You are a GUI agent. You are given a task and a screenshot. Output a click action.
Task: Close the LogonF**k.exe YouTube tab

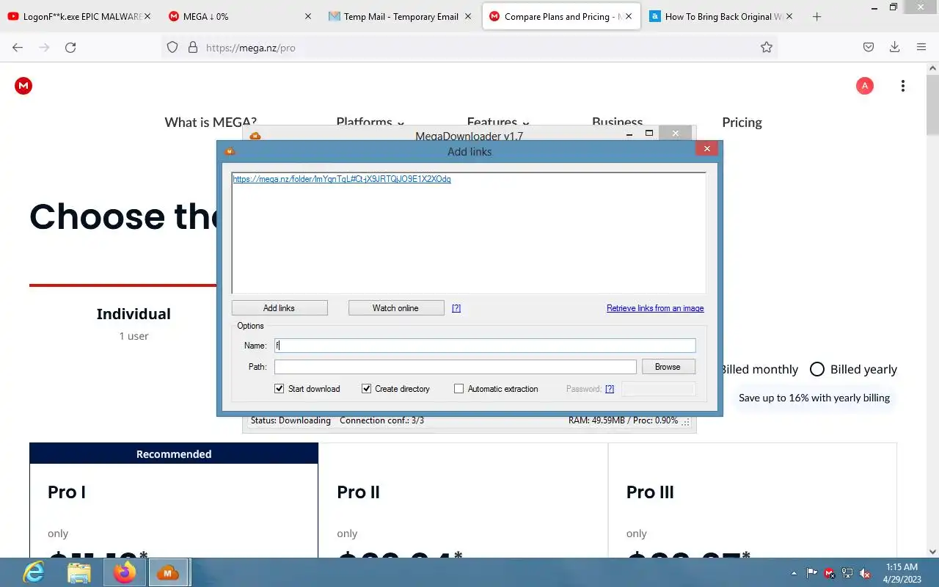(148, 16)
